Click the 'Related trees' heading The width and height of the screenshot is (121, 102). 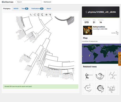pyautogui.click(x=90, y=67)
